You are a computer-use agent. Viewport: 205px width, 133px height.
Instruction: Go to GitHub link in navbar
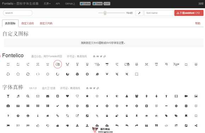(x=70, y=4)
